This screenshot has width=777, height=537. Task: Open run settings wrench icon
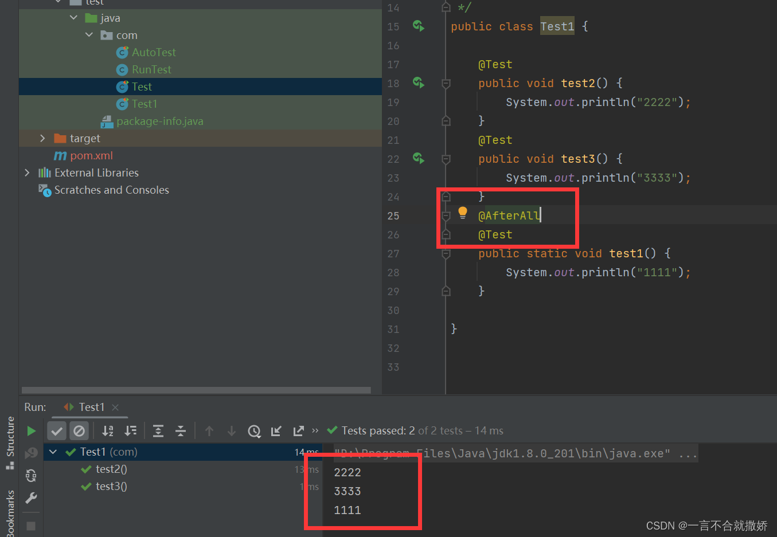(x=32, y=497)
